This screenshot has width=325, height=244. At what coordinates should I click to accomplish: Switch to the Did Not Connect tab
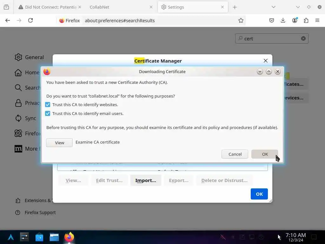(48, 7)
